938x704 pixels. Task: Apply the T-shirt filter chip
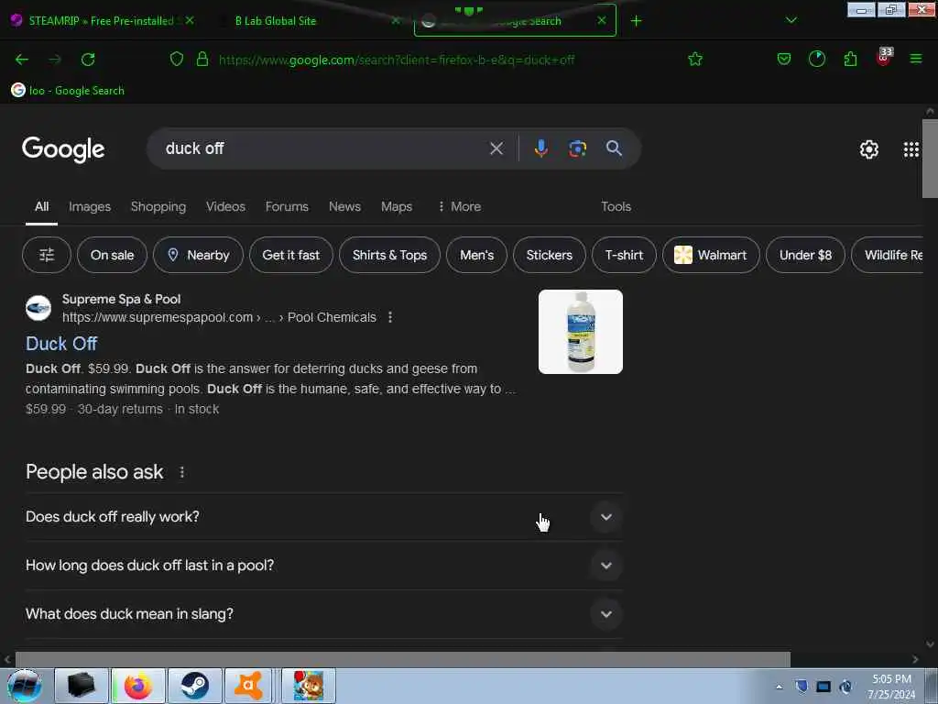point(624,255)
